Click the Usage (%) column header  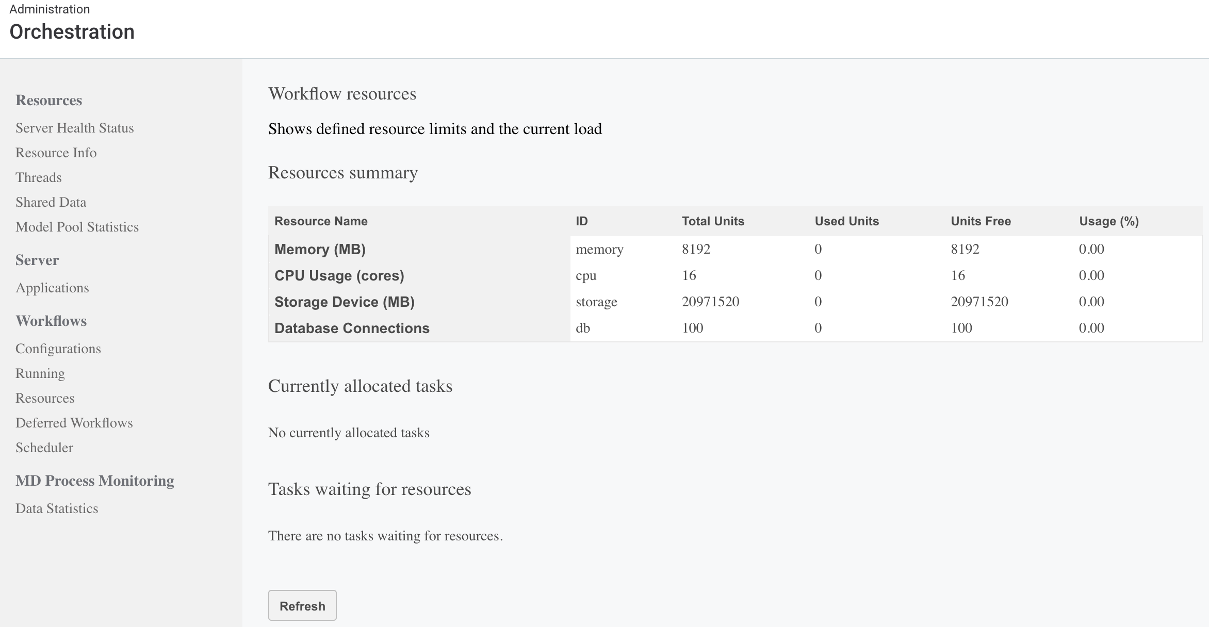(1108, 221)
